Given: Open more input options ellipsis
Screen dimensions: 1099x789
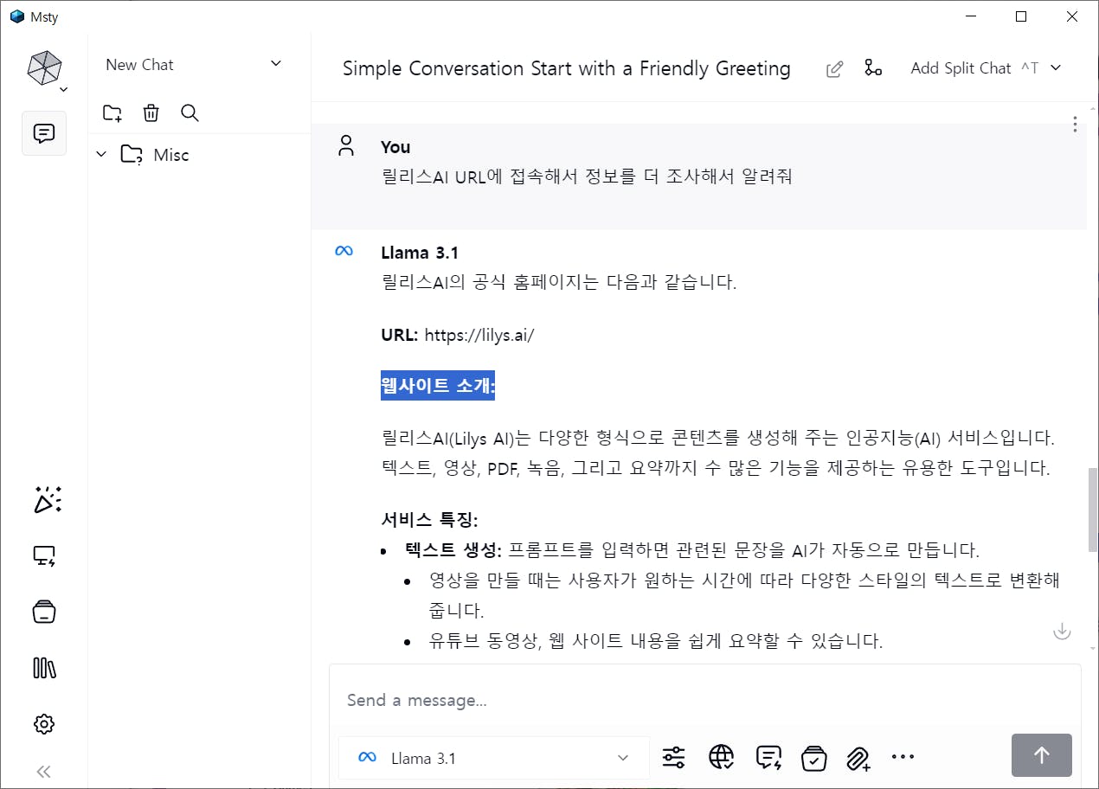Looking at the screenshot, I should point(903,757).
